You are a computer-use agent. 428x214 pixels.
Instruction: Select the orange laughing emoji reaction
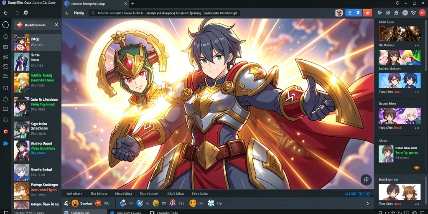(75, 203)
